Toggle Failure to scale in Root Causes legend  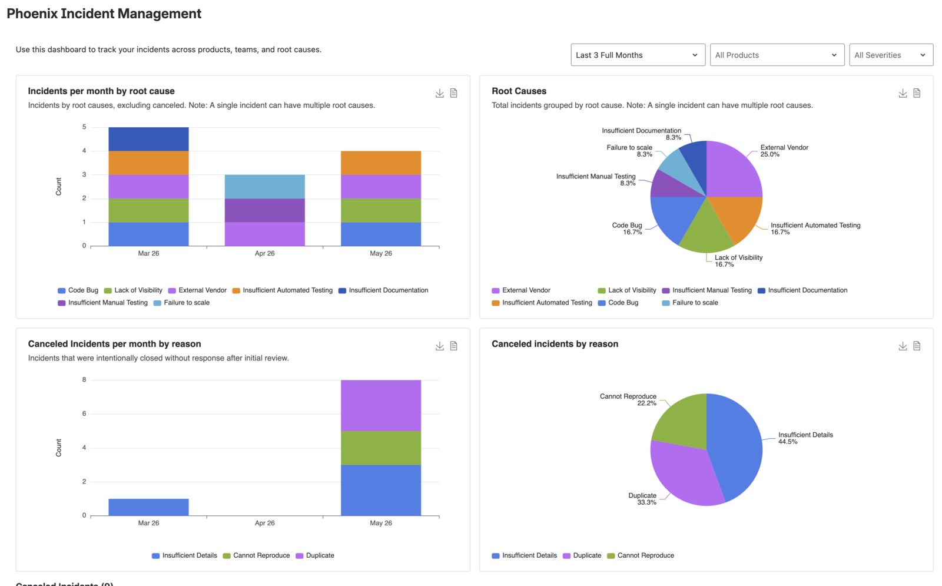point(690,303)
